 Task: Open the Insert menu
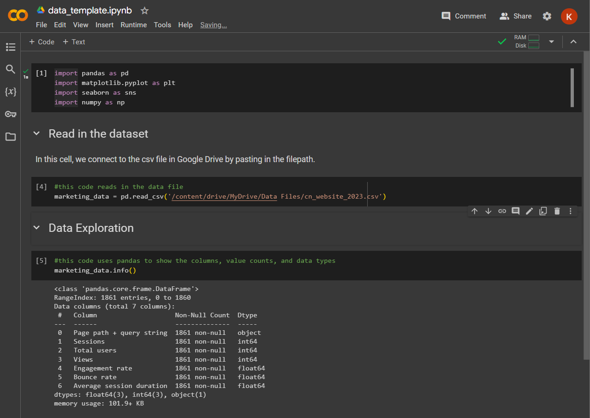104,25
